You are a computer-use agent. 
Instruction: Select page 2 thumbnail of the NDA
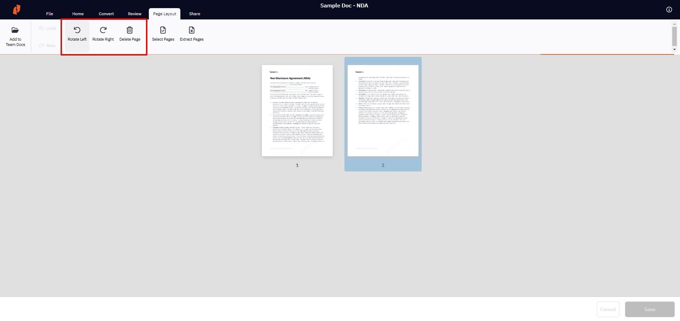(x=382, y=110)
